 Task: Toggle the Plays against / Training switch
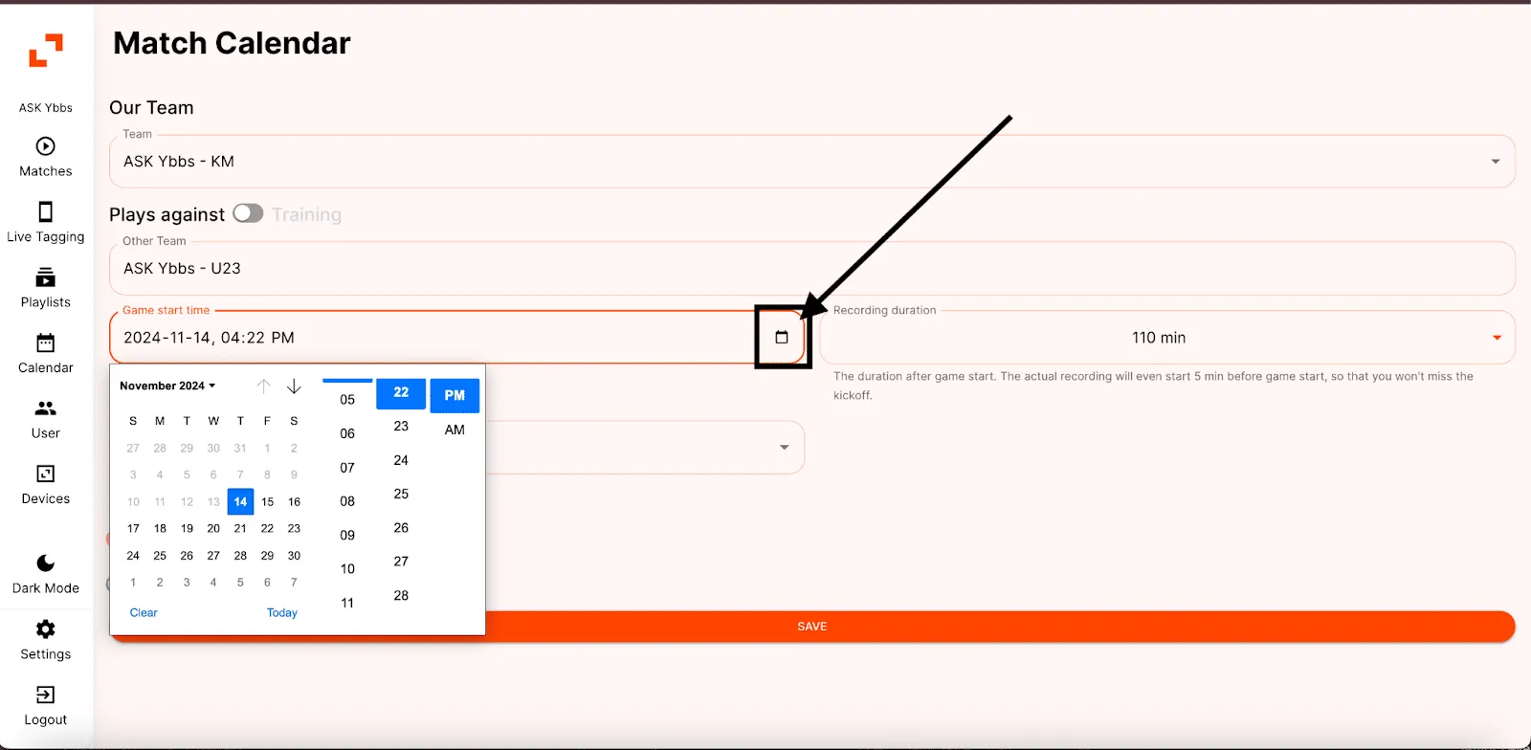(248, 213)
